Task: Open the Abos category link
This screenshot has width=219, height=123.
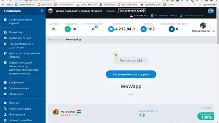Action: (131, 94)
